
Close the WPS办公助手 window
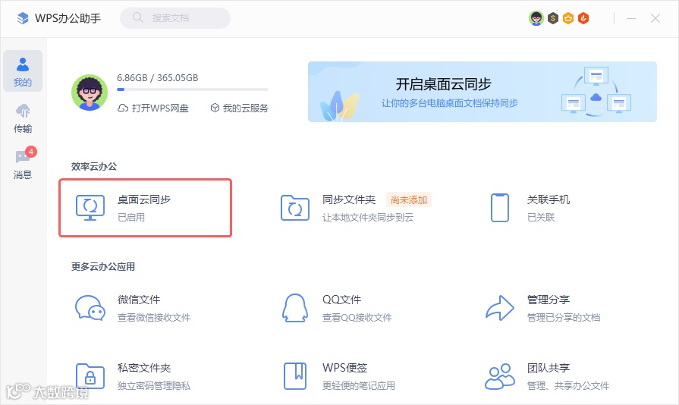655,18
